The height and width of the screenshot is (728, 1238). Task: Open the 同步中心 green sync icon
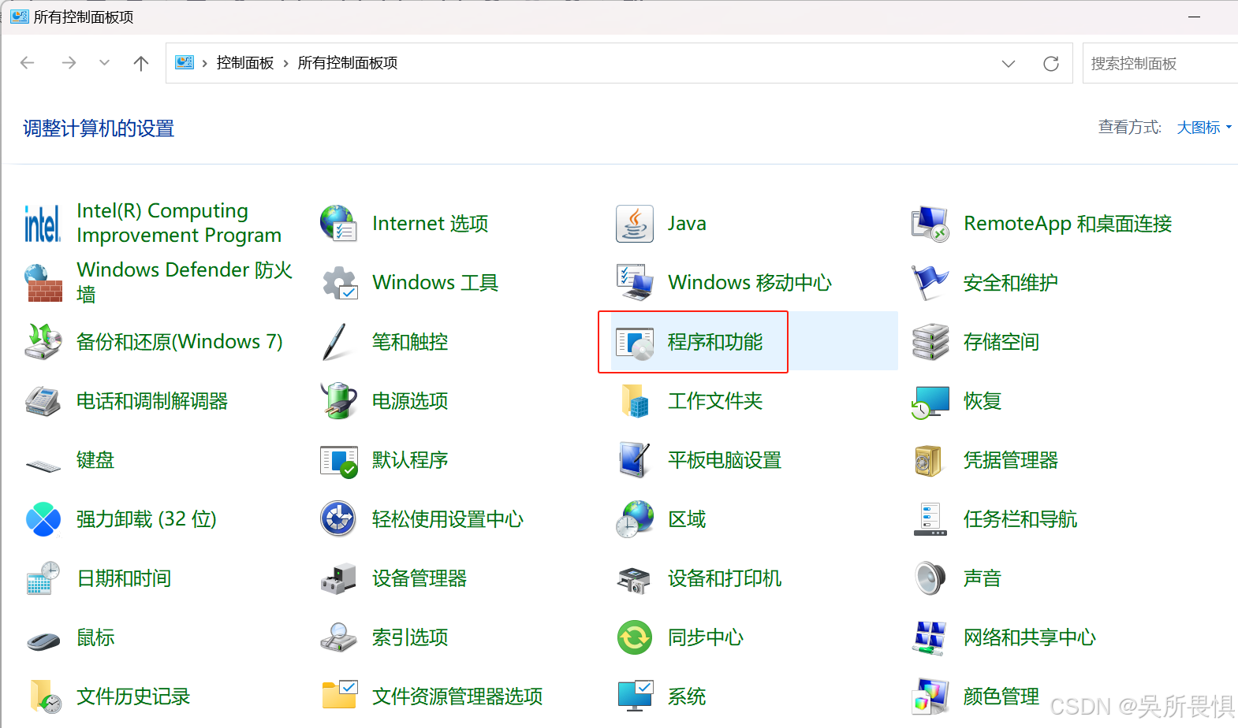point(635,637)
